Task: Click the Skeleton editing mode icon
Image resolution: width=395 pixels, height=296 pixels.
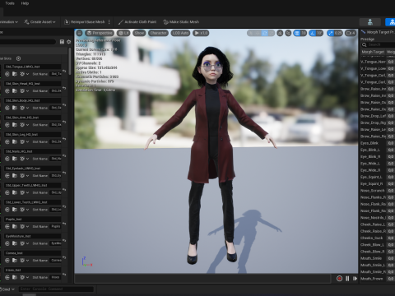Action: [x=370, y=22]
